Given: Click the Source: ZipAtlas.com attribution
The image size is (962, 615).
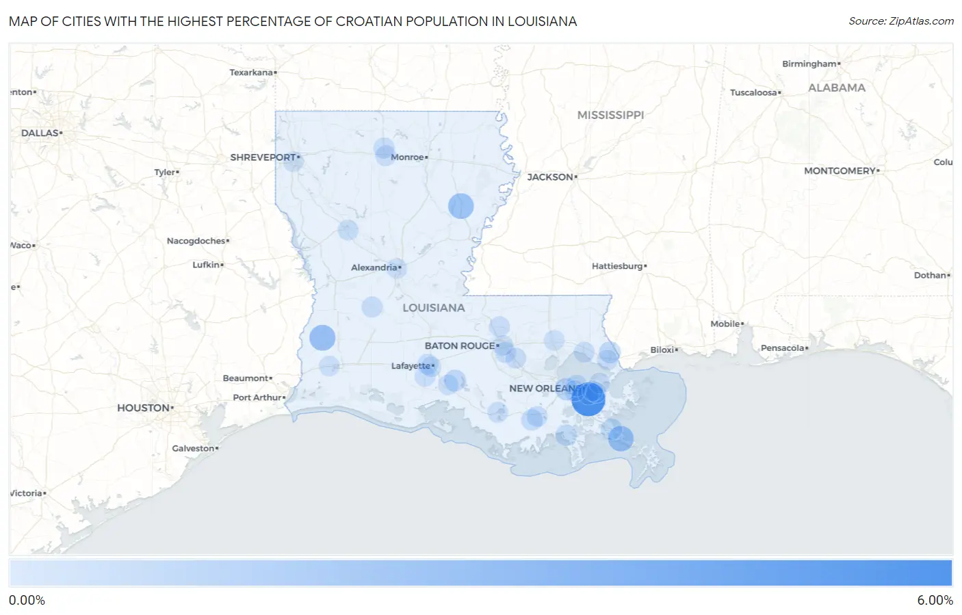Looking at the screenshot, I should (901, 21).
